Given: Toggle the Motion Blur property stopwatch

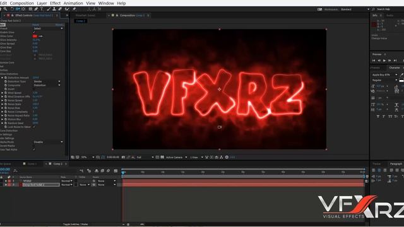Looking at the screenshot, I should 6,119.
